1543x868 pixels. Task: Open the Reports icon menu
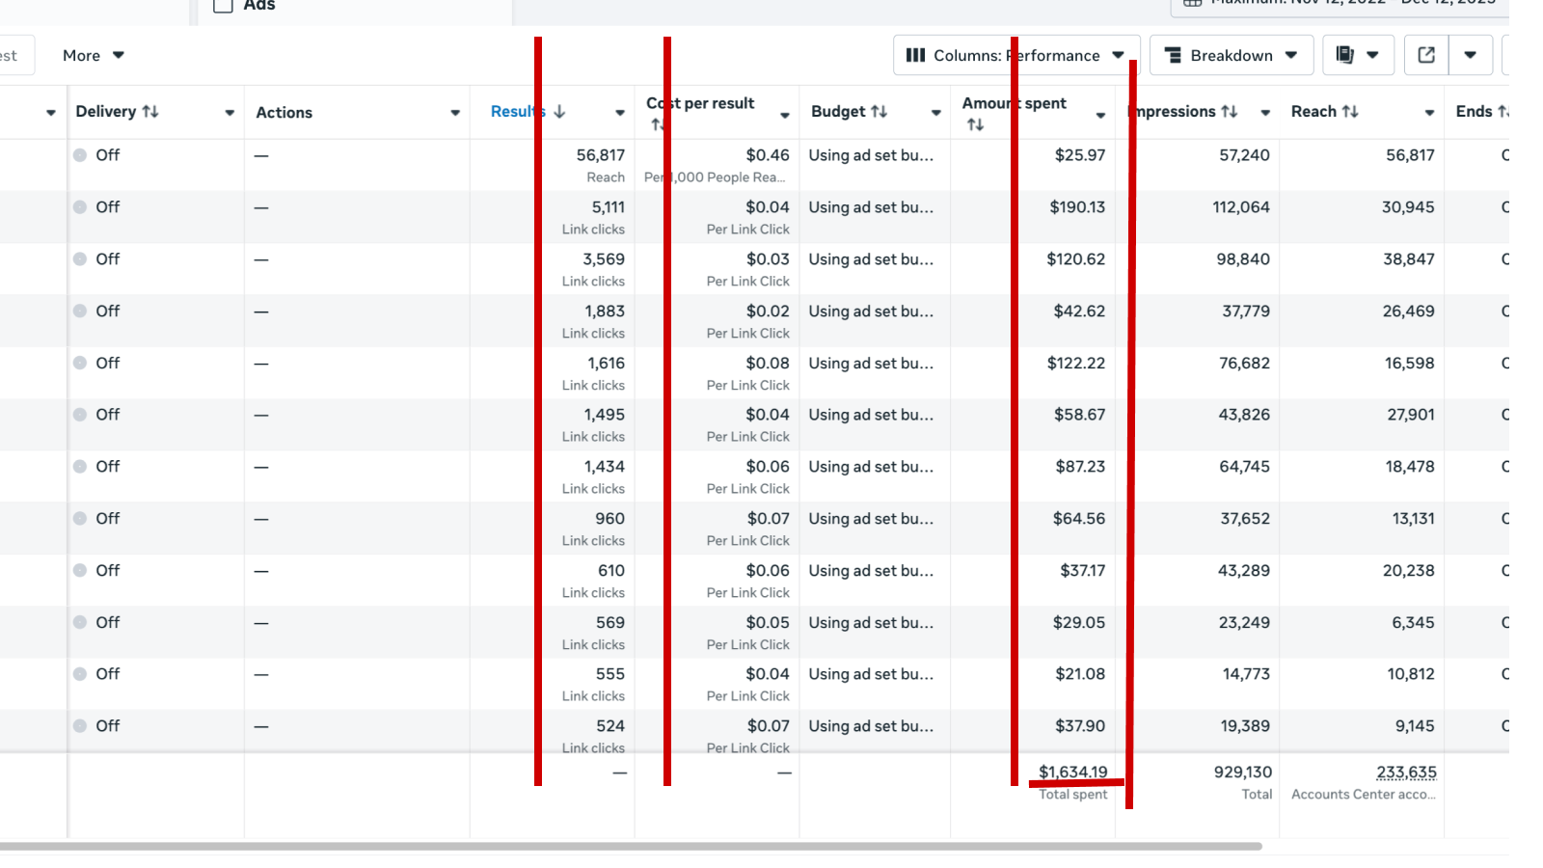pyautogui.click(x=1357, y=55)
